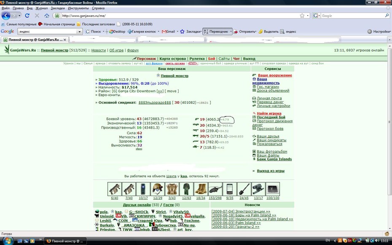
Task: Select the helicopter item 153/298
Action: [215, 189]
